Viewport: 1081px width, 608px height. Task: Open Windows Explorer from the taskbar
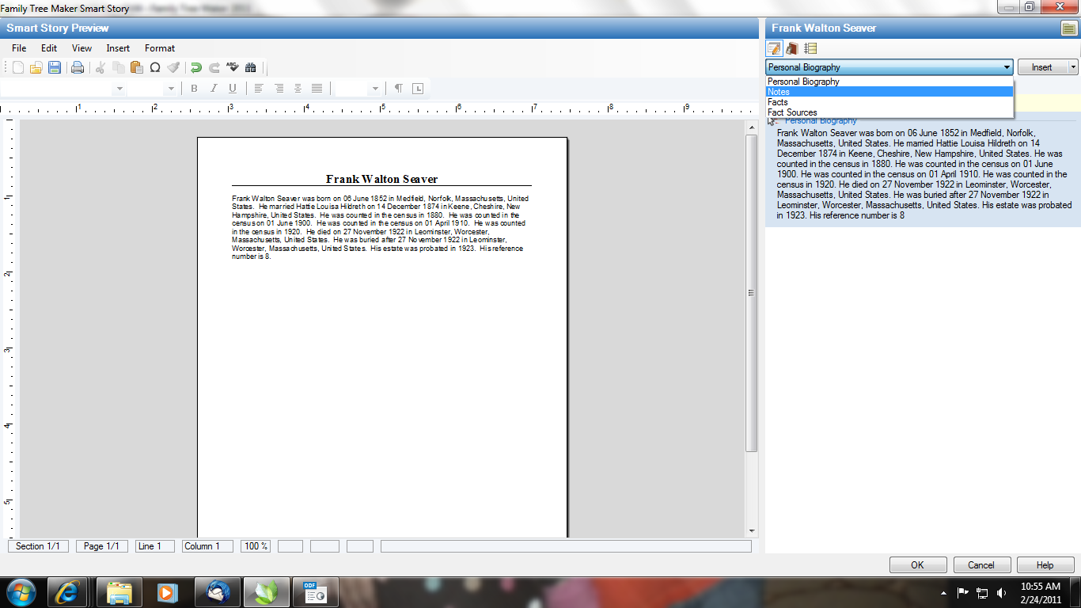119,591
